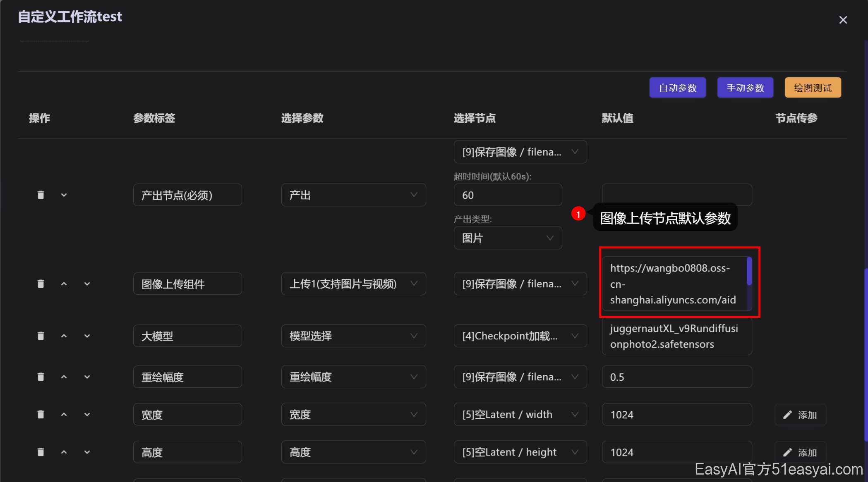Move 大模型 row up

point(64,336)
